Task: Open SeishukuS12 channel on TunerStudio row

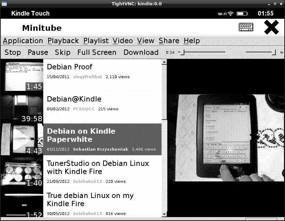Action: pos(88,181)
